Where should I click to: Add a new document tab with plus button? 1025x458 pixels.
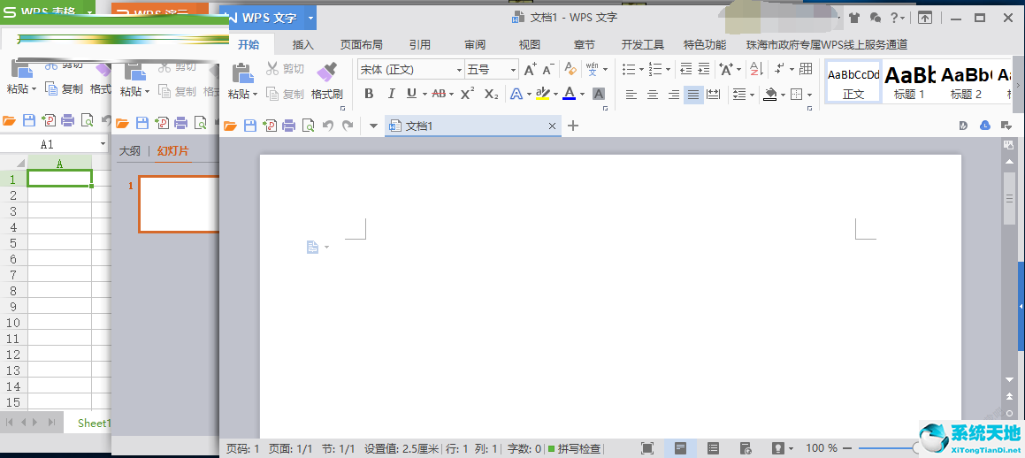click(x=573, y=126)
